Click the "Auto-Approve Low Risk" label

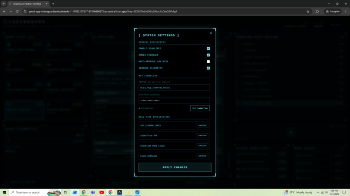click(x=153, y=61)
